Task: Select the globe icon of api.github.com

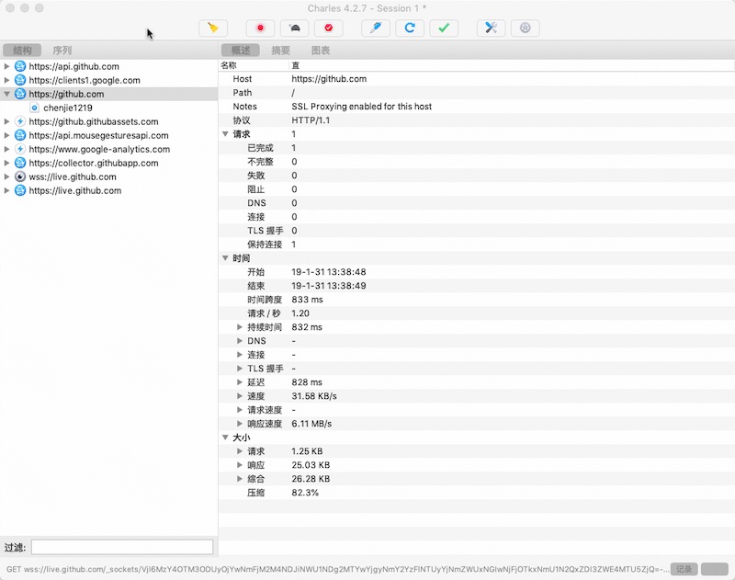Action: point(20,66)
